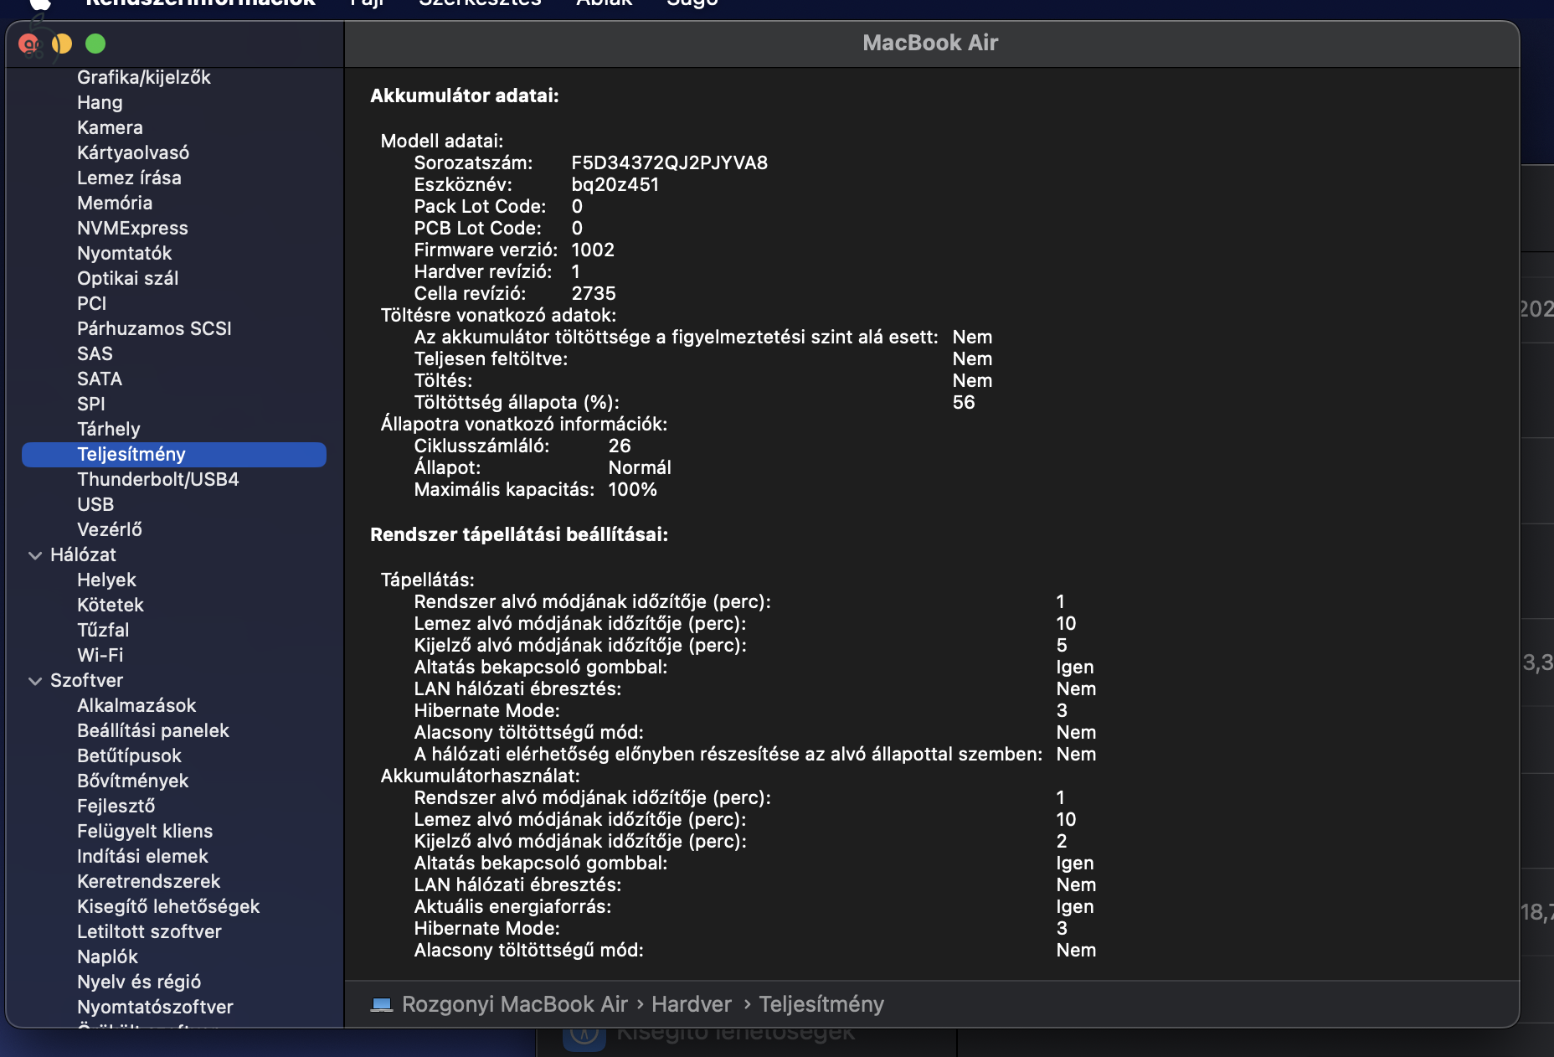Select Kamera in the sidebar
Viewport: 1554px width, 1057px height.
(110, 127)
